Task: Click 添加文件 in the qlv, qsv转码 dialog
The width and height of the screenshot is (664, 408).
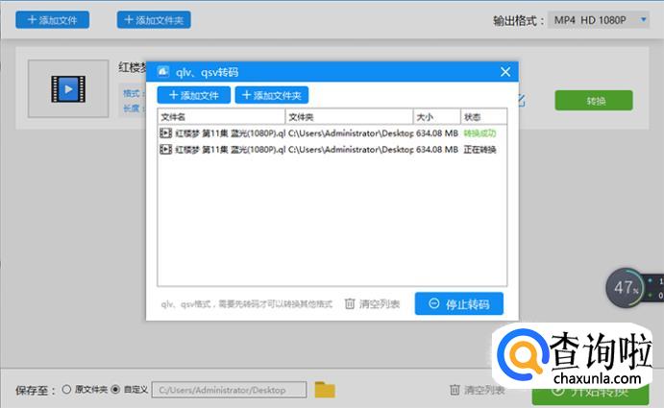Action: tap(193, 95)
